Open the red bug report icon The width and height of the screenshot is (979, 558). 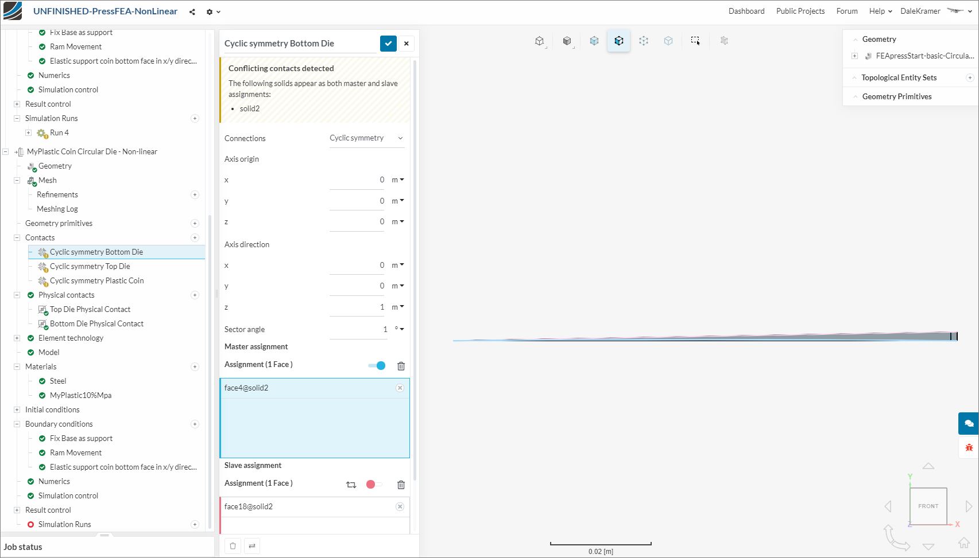click(969, 448)
